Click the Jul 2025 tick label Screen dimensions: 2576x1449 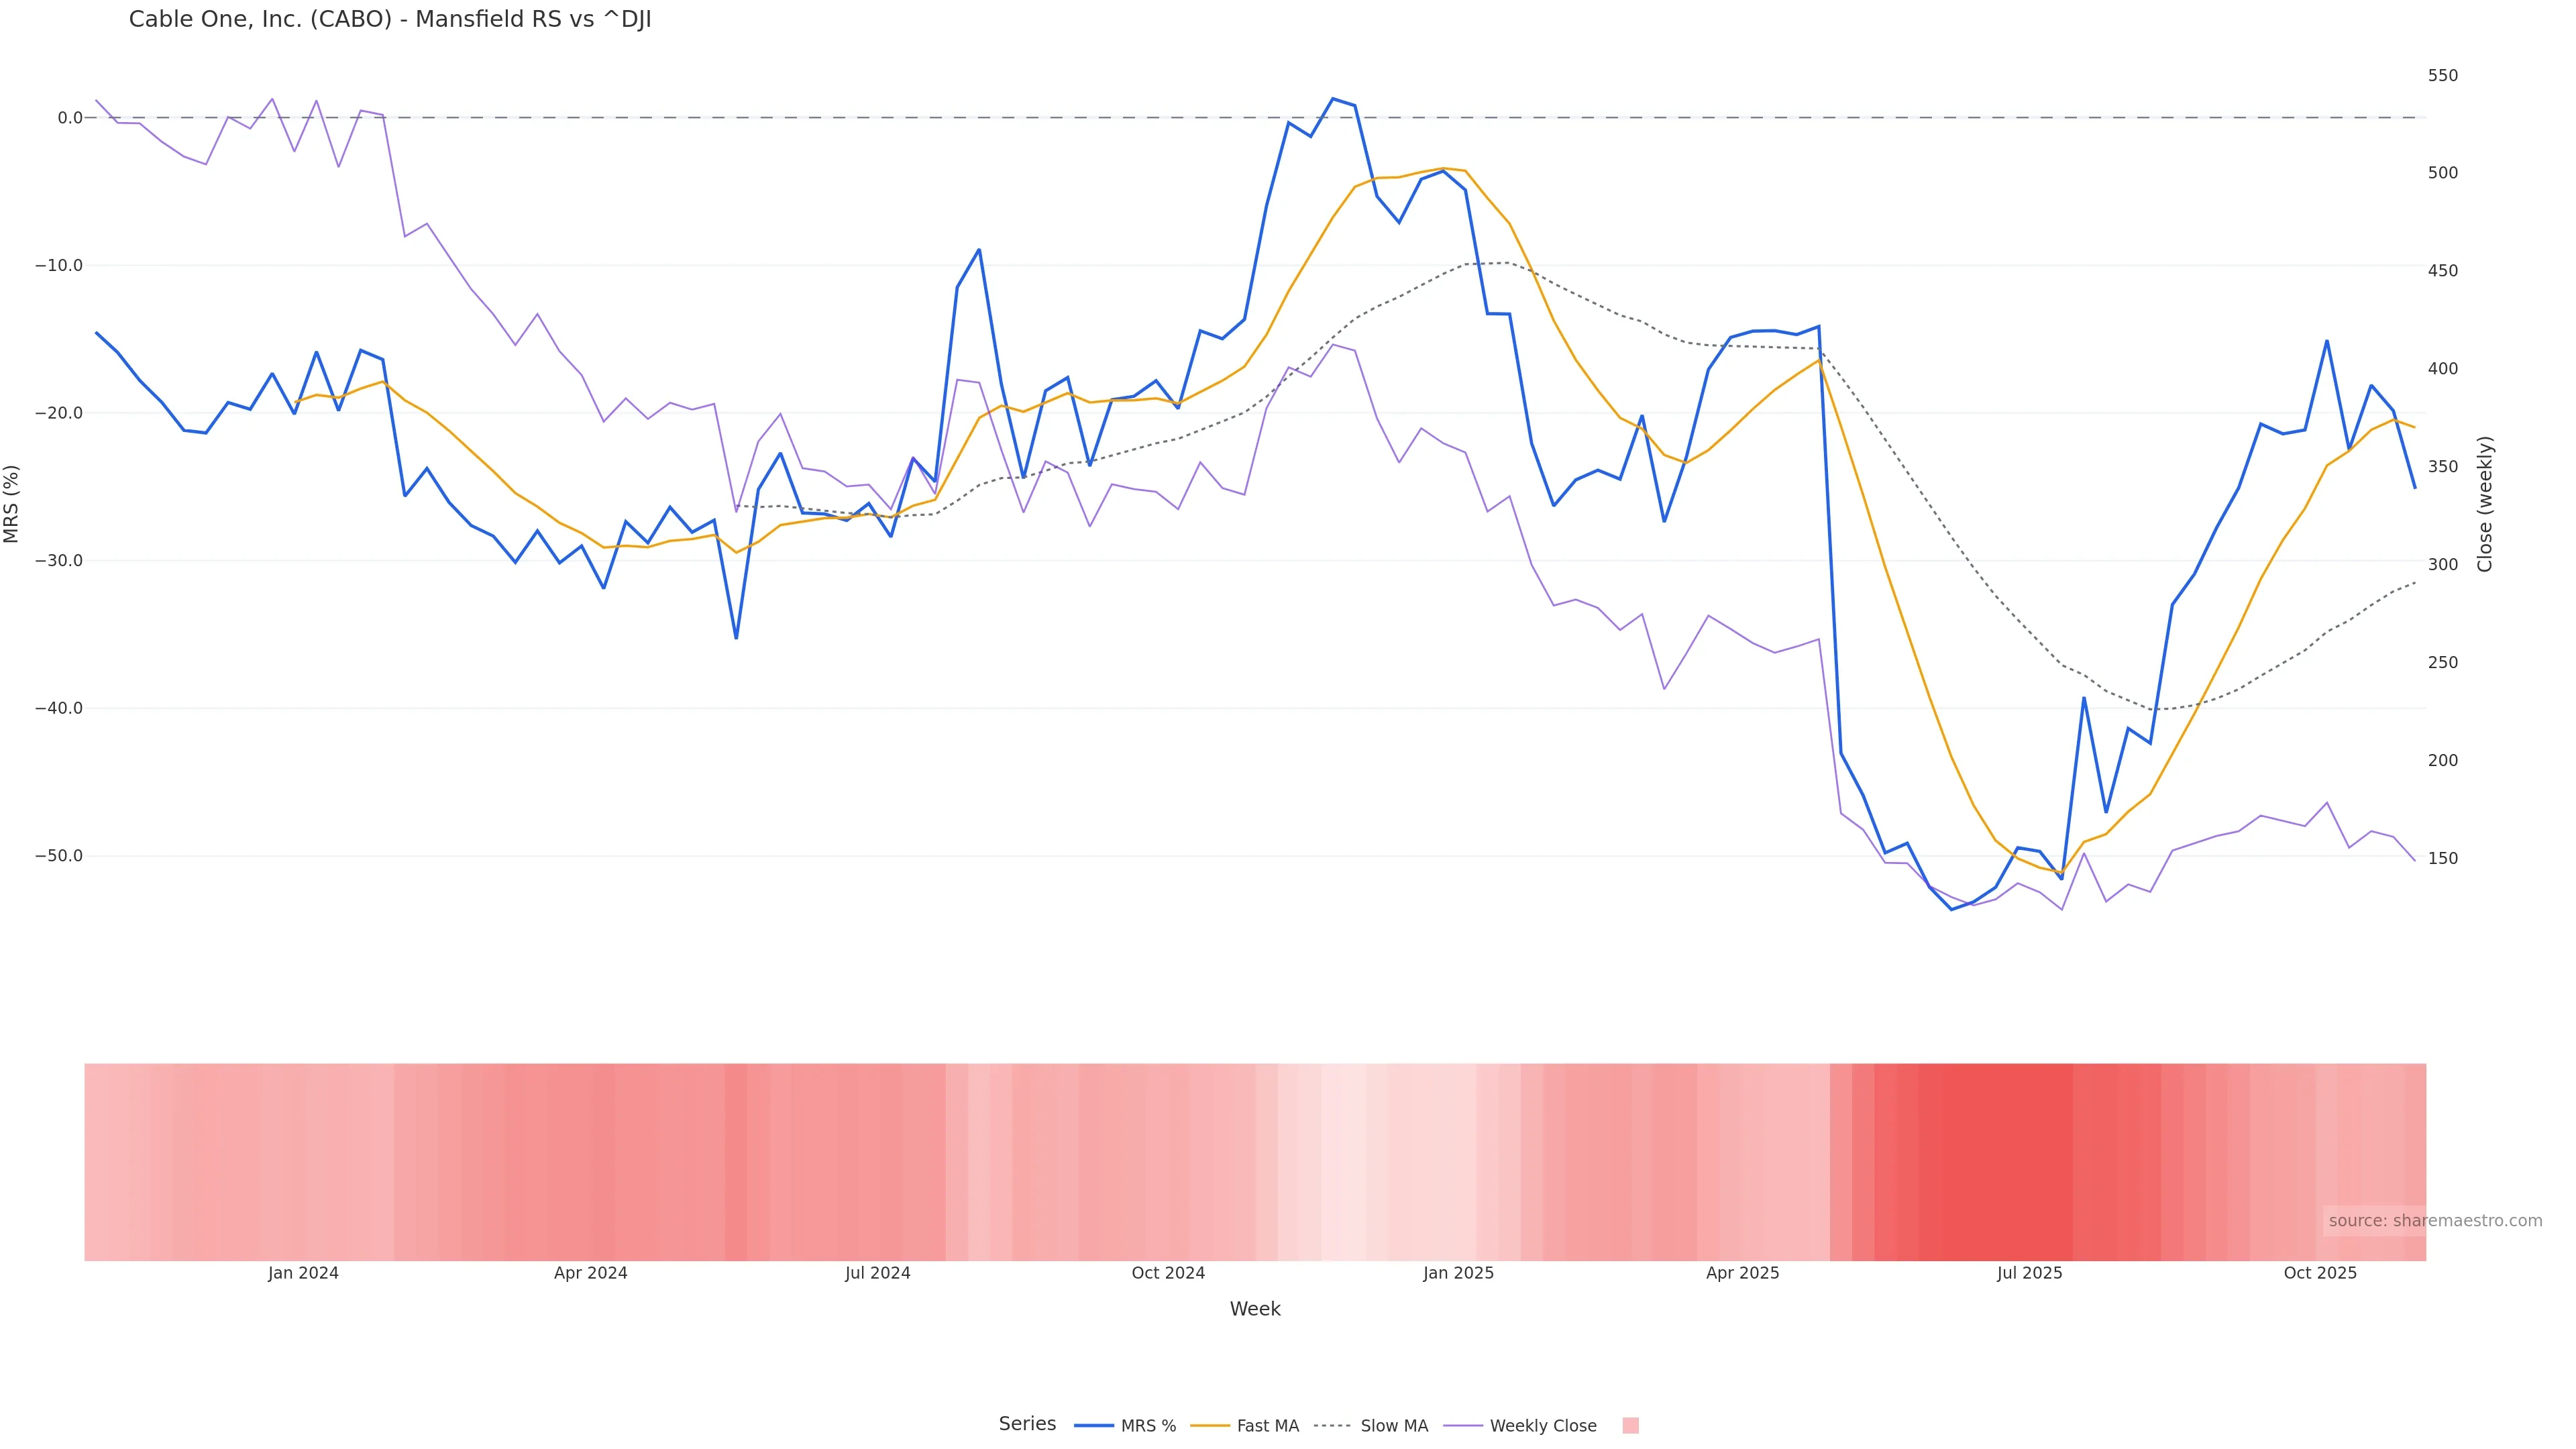pyautogui.click(x=2029, y=1274)
